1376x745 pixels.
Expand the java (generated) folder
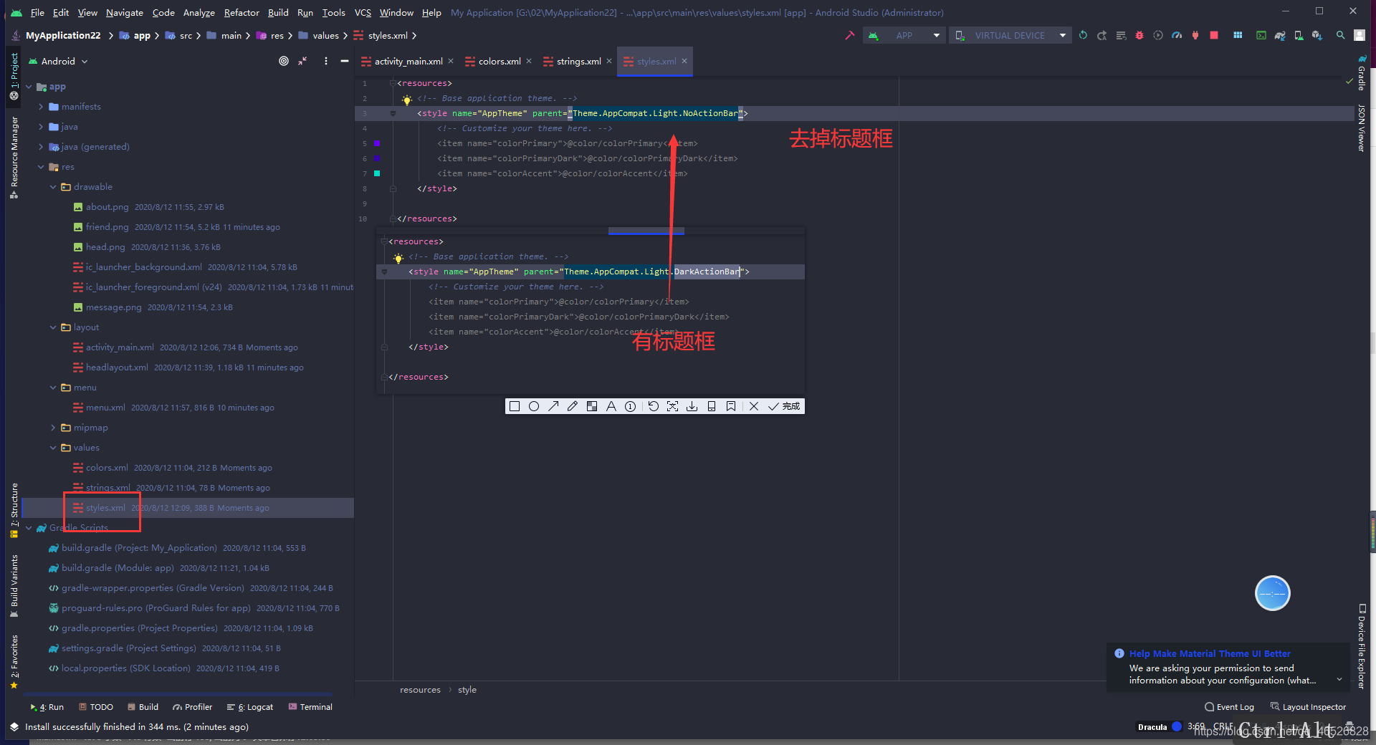[x=41, y=147]
